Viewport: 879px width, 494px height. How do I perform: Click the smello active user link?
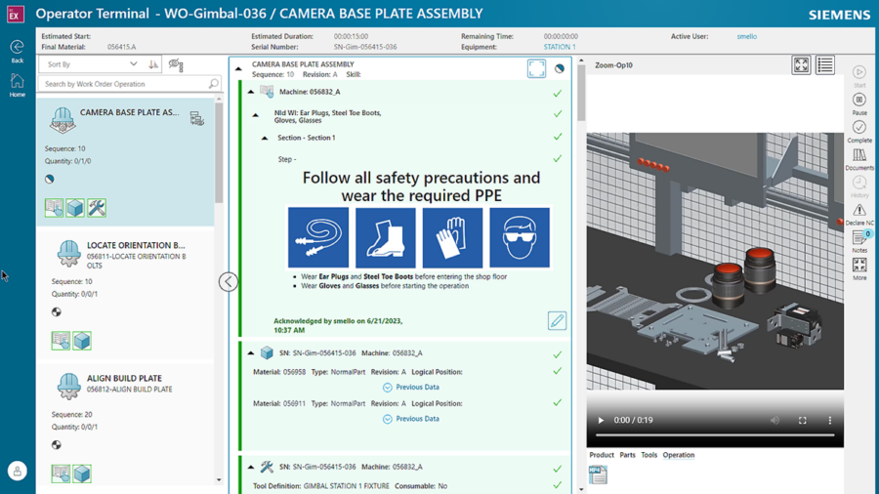746,36
